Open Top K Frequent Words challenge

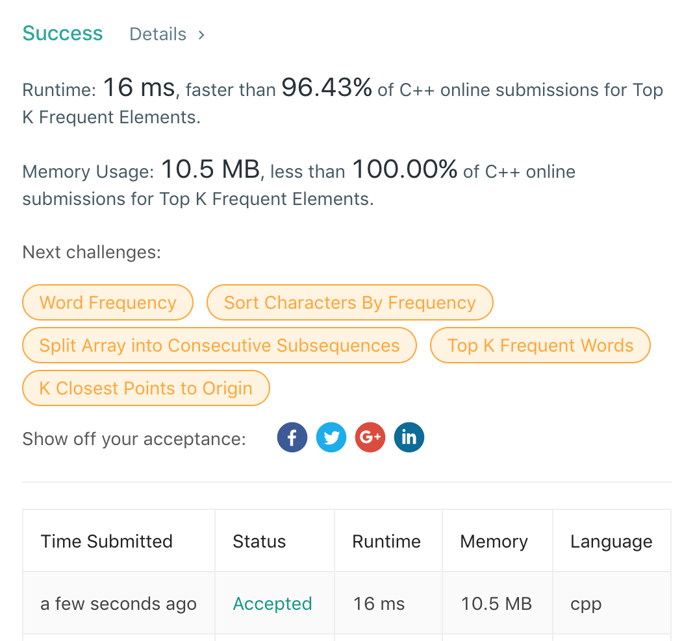click(x=540, y=345)
